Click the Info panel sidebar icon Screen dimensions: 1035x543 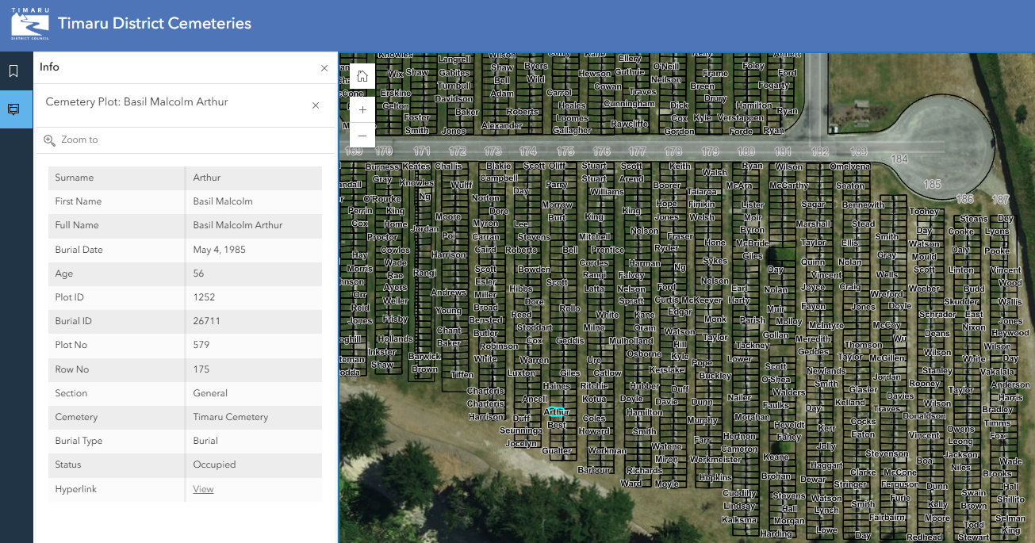[x=13, y=109]
